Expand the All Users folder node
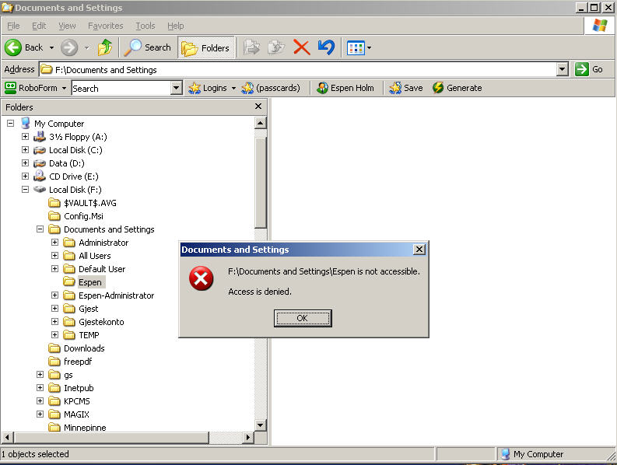This screenshot has width=617, height=465. pos(55,255)
